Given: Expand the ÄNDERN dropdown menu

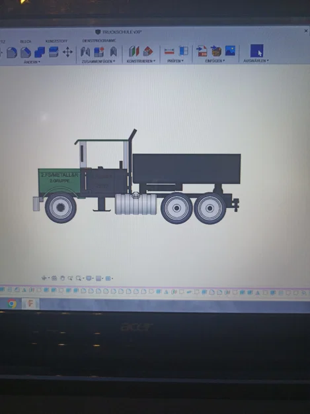Looking at the screenshot, I should 32,62.
